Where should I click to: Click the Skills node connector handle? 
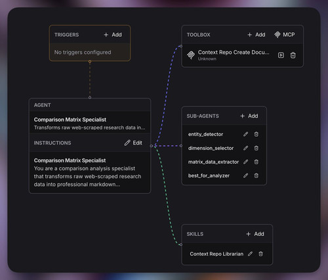181,245
